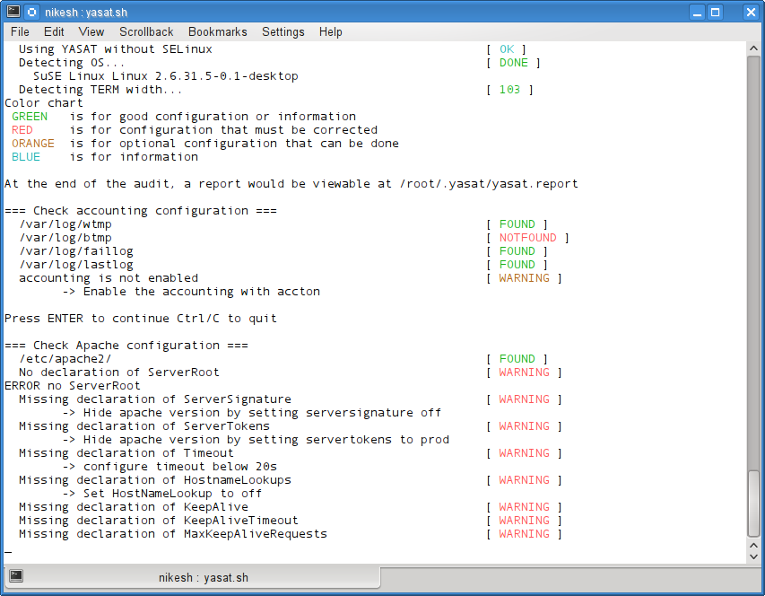The height and width of the screenshot is (596, 765).
Task: Click the scrollbar up arrow at top
Action: tap(753, 48)
